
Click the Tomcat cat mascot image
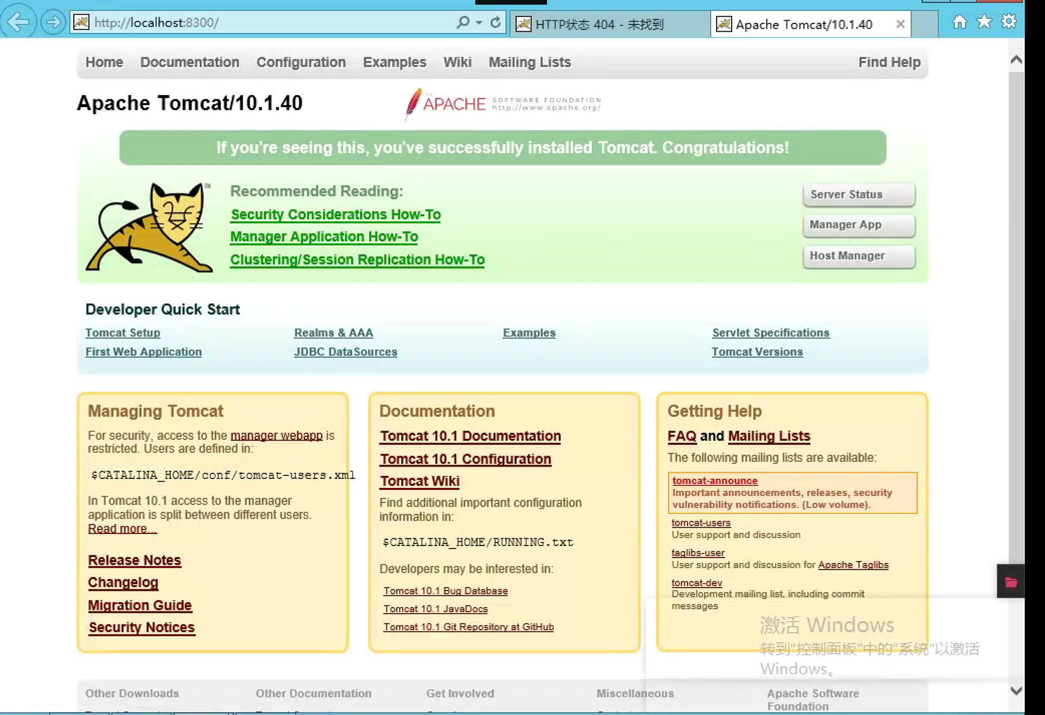click(x=149, y=227)
